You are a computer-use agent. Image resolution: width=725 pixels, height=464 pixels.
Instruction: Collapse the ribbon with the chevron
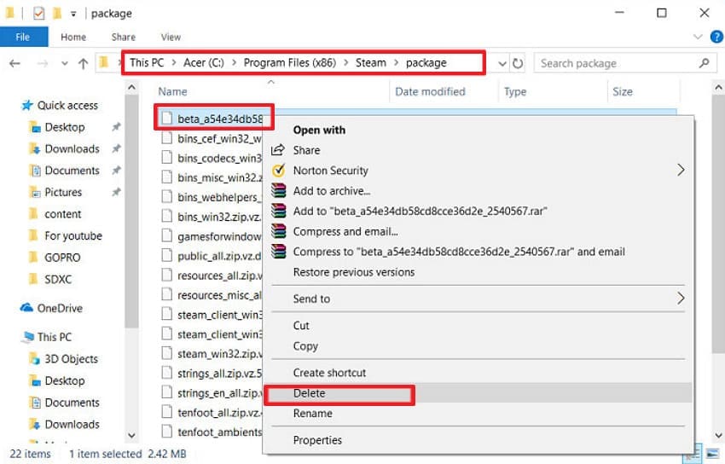coord(698,37)
